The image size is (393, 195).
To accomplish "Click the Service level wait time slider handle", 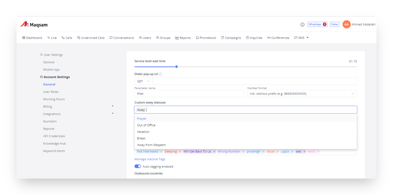I will pyautogui.click(x=176, y=67).
